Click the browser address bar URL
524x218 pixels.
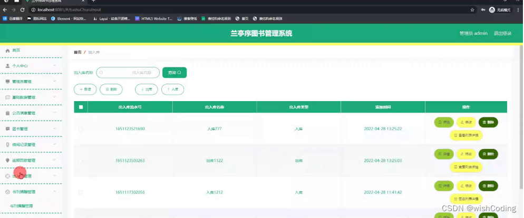pos(69,10)
